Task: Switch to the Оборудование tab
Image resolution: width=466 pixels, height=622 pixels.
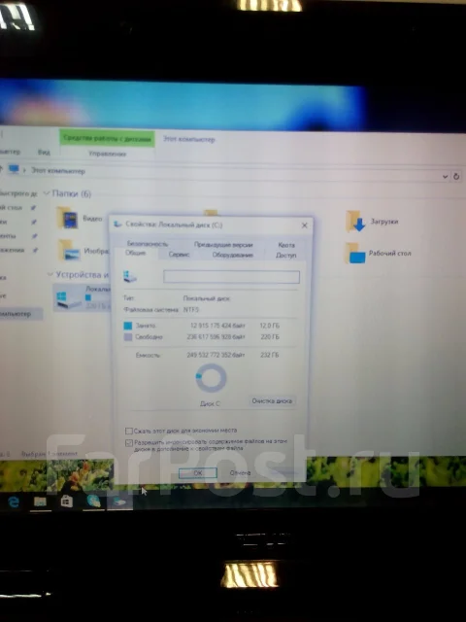Action: click(233, 255)
